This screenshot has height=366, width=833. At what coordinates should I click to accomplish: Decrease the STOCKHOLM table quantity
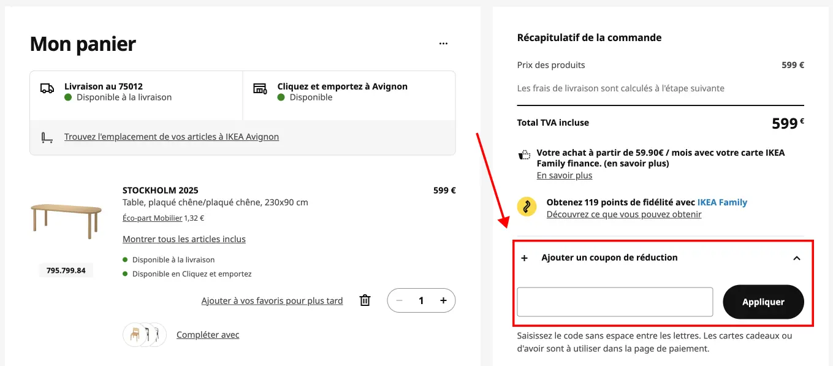coord(399,300)
